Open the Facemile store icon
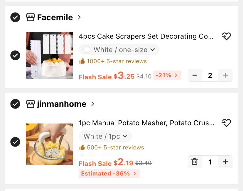The height and width of the screenshot is (191, 243). (x=31, y=17)
